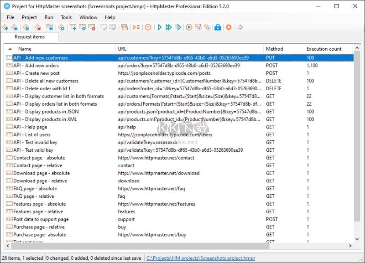
Task: Click the Method column header
Action: point(274,49)
